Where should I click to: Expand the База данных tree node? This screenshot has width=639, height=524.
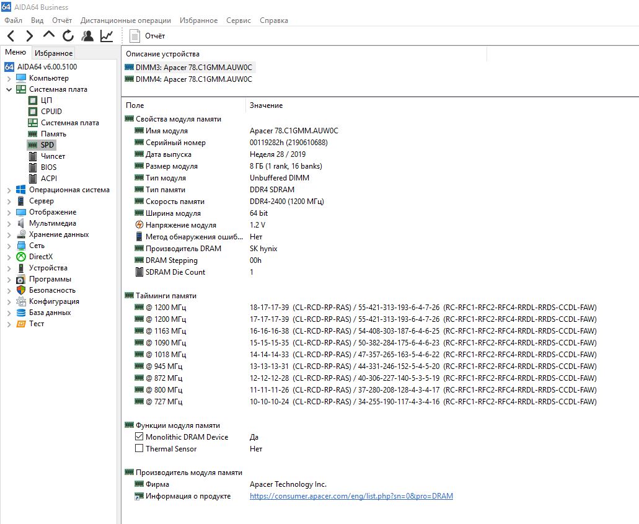click(x=9, y=313)
